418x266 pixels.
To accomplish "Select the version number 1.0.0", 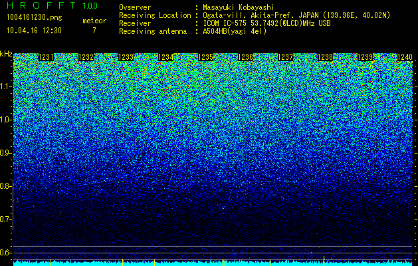I will [90, 5].
